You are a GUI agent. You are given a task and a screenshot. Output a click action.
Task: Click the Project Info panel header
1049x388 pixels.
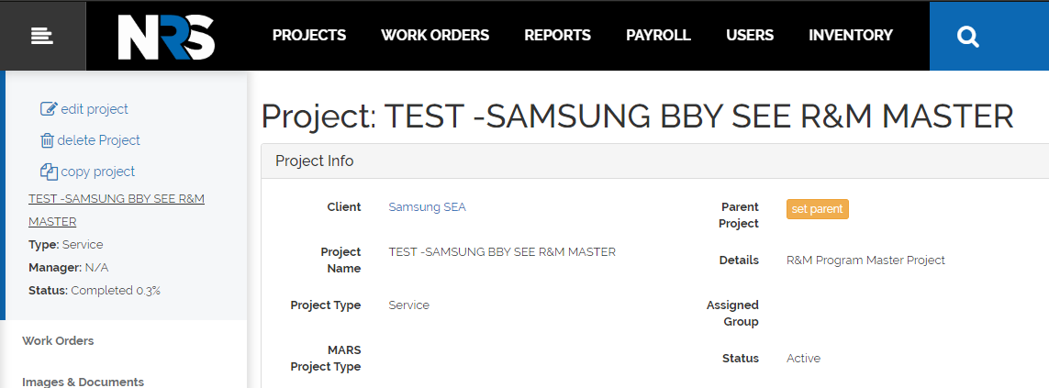655,161
